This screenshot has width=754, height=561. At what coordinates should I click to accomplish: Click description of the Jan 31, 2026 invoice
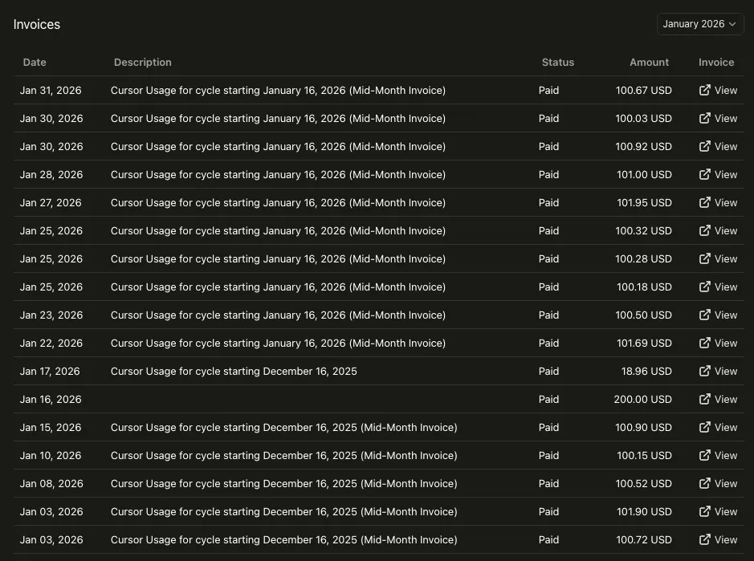coord(278,91)
